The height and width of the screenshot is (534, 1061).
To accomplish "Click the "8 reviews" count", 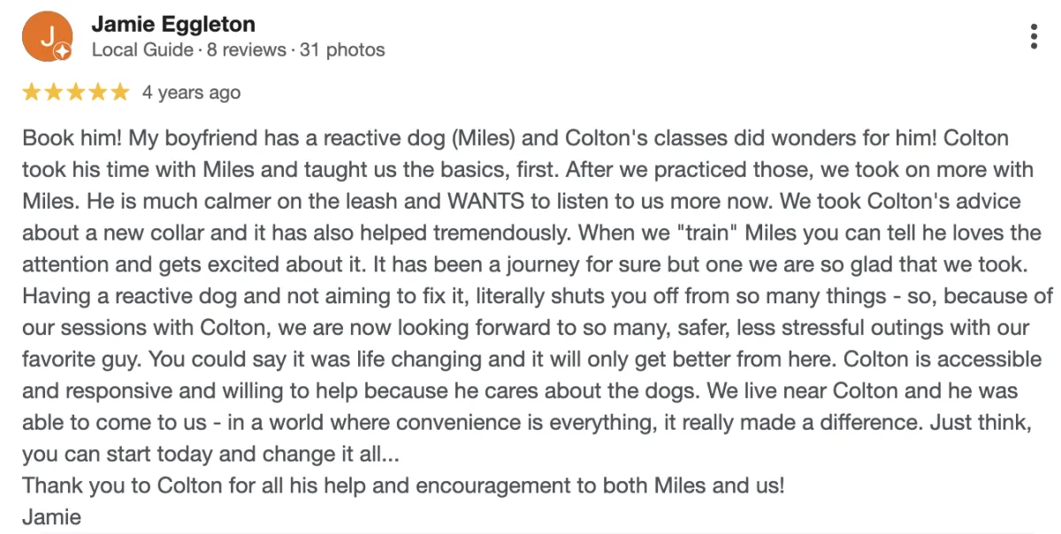I will pos(247,50).
